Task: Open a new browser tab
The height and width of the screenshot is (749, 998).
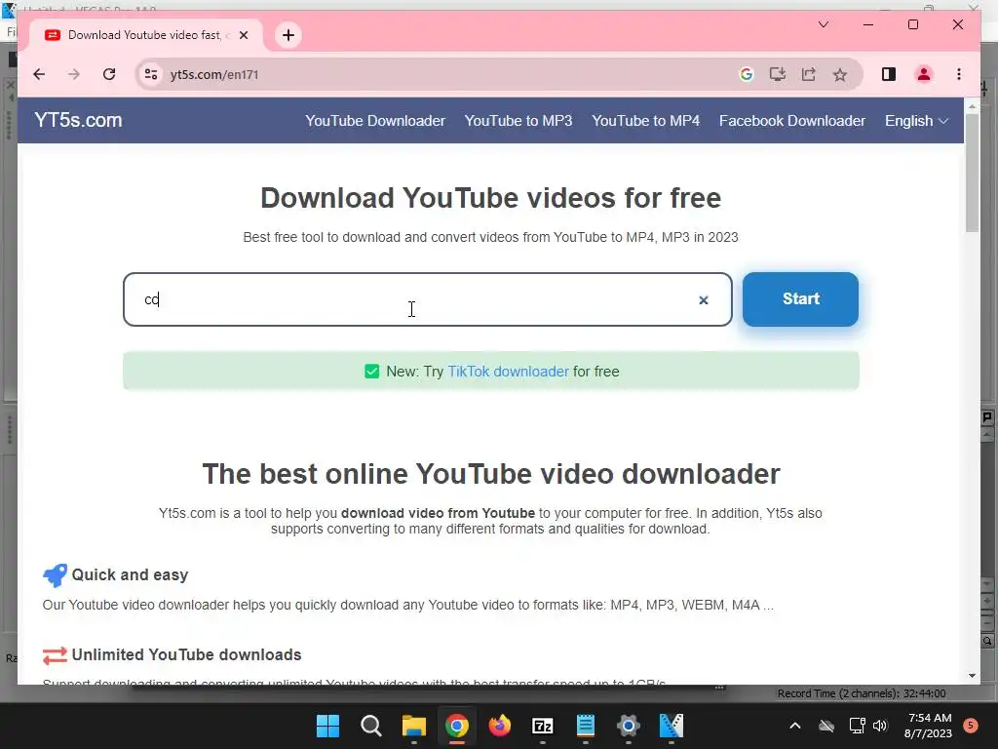Action: click(x=288, y=35)
